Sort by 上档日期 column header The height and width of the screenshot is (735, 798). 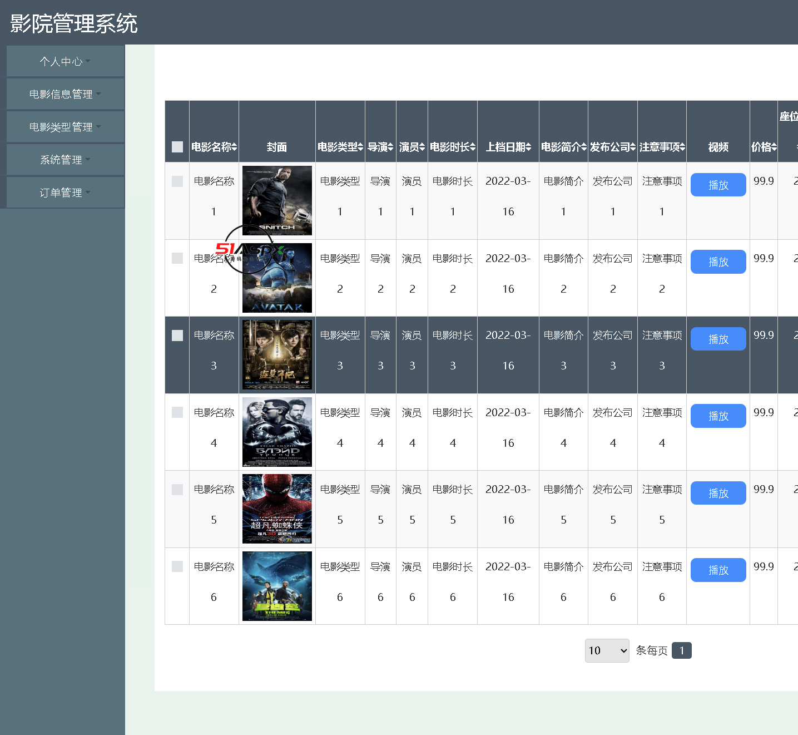508,147
